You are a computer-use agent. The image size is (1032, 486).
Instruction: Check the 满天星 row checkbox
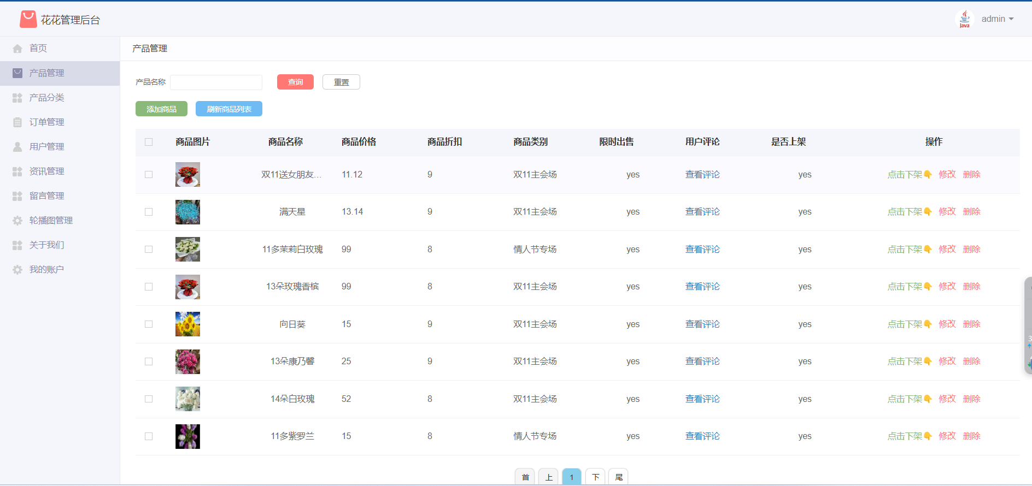tap(149, 212)
